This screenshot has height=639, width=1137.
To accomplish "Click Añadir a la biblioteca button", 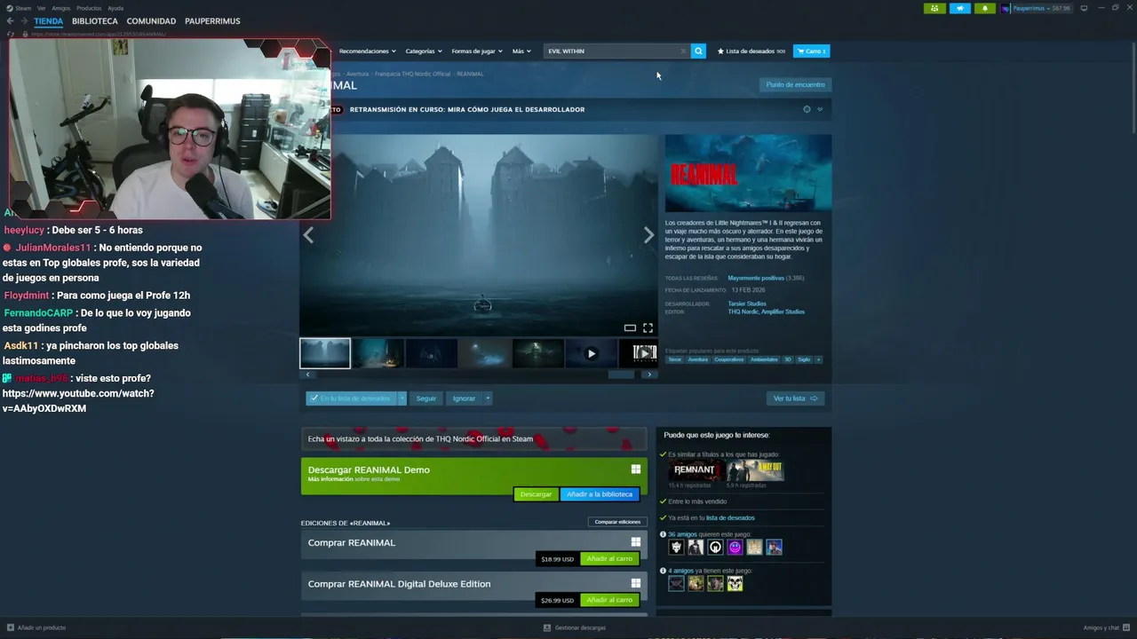I will tap(600, 494).
